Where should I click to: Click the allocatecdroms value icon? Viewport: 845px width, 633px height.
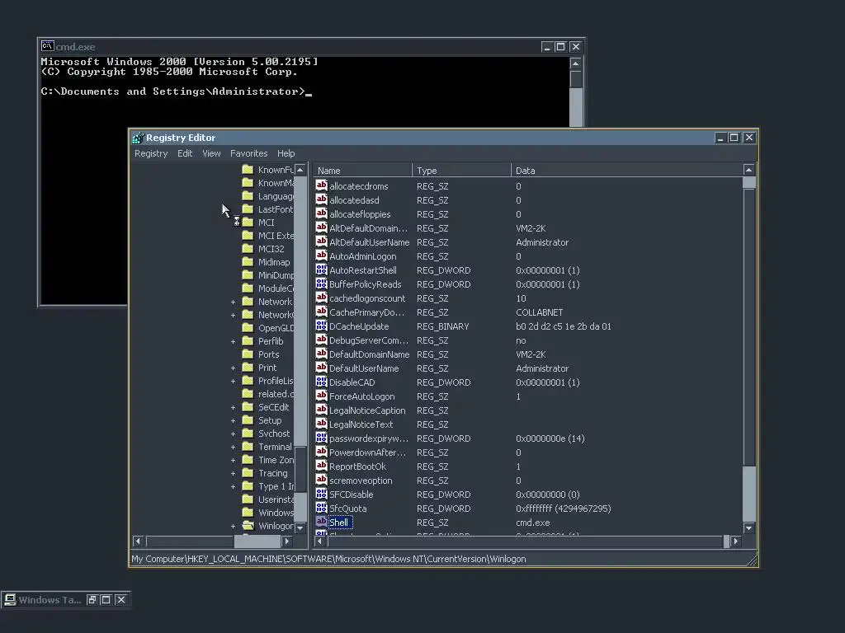(x=321, y=185)
